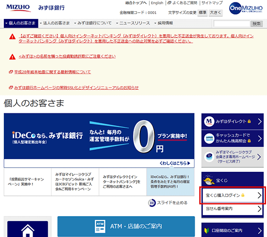The image size is (267, 237).
Task: Click the マイレージクラブ round icon
Action: 209,157
